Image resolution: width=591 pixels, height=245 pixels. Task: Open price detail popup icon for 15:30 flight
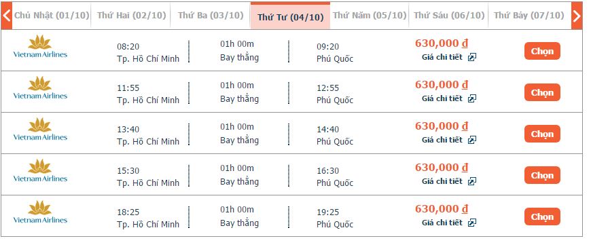[472, 181]
